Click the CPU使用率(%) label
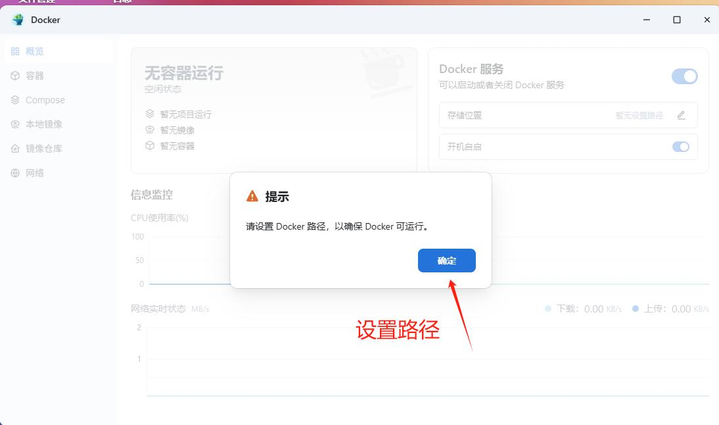Screen dimensions: 719x425 pos(160,218)
